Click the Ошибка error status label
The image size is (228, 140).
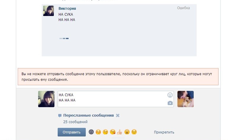point(183,8)
